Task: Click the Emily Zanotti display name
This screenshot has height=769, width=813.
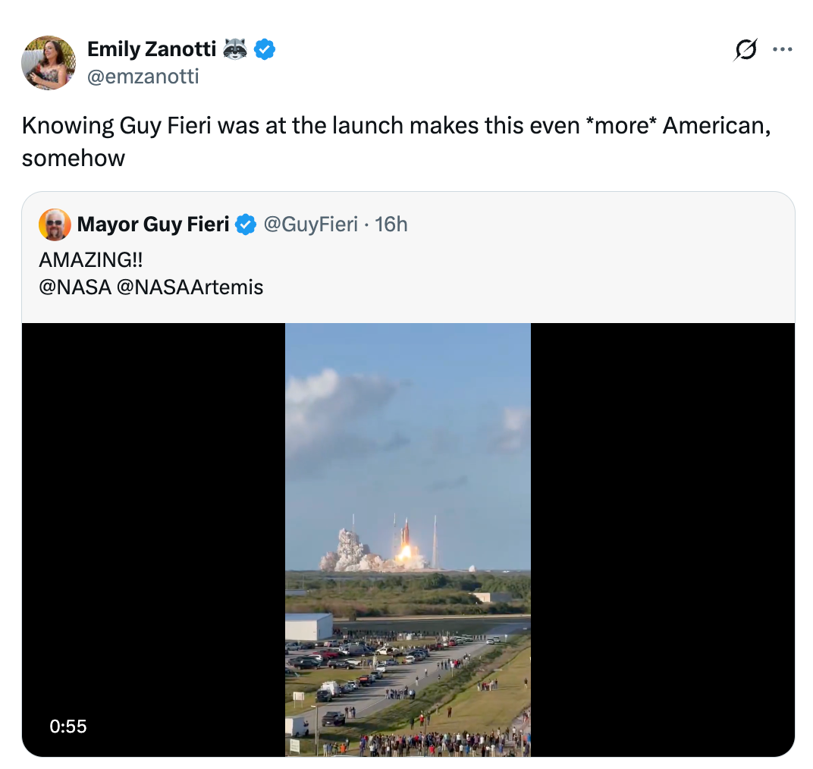Action: pyautogui.click(x=151, y=49)
